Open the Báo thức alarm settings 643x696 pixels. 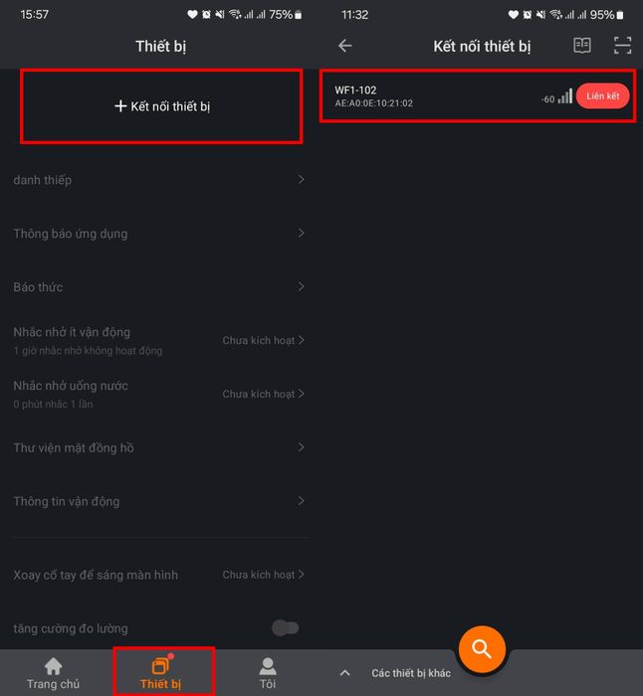[x=158, y=286]
